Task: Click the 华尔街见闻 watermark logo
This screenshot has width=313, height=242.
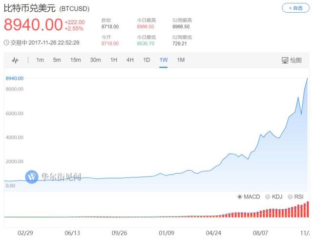Action: click(32, 176)
